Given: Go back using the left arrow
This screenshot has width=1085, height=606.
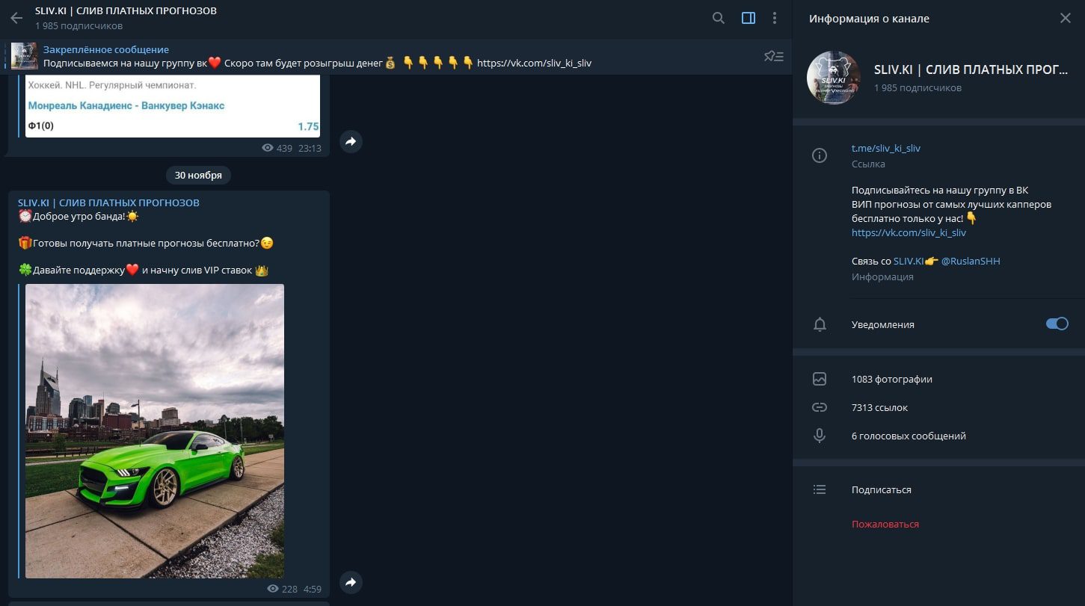Looking at the screenshot, I should (x=16, y=18).
